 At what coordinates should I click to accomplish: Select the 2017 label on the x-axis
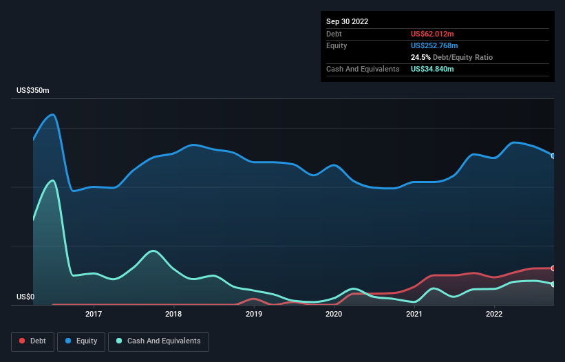tap(94, 314)
